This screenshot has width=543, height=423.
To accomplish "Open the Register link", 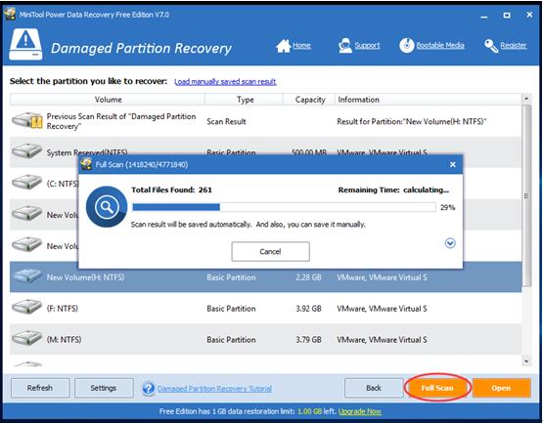I will pyautogui.click(x=514, y=45).
